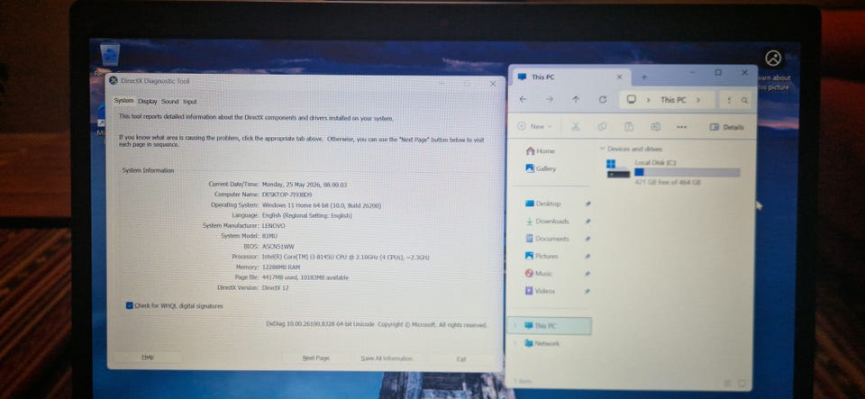
Task: Select the Local Disk (C:) drive icon
Action: click(618, 169)
